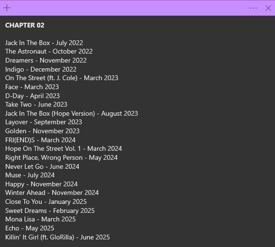Image resolution: width=275 pixels, height=247 pixels.
Task: Click 'Right Place, Wrong Person - May 2024'
Action: click(61, 158)
